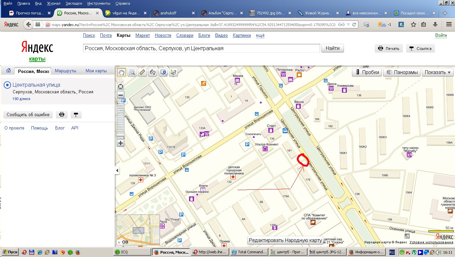Zoom in with the plus button
This screenshot has width=455, height=257.
click(x=121, y=143)
